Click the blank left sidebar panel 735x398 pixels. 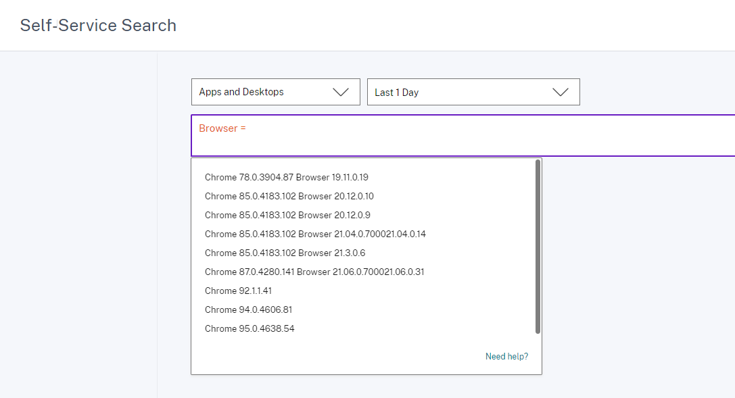[78, 223]
